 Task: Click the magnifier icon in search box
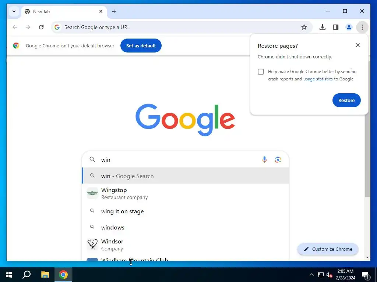click(92, 159)
